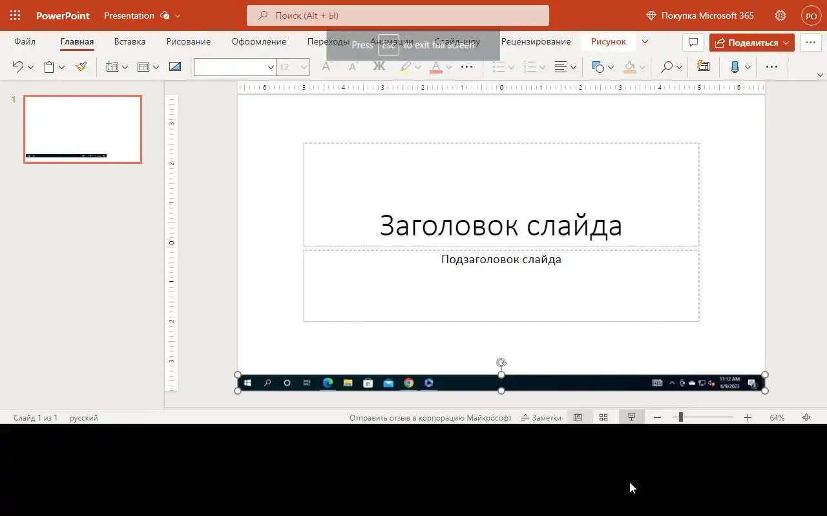827x516 pixels.
Task: Open the font name combo box
Action: 235,67
